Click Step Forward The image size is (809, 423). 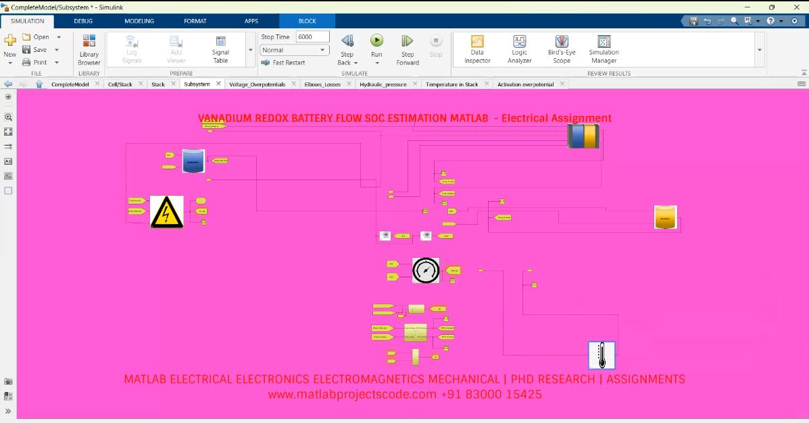[407, 49]
